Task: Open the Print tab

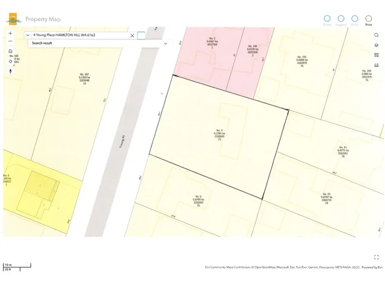Action: (x=368, y=20)
